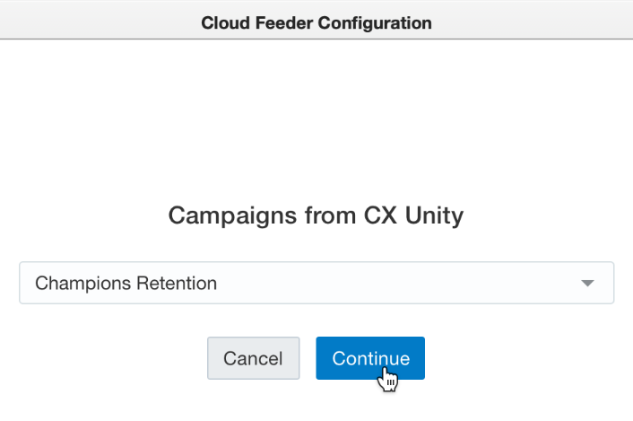The image size is (633, 421).
Task: Click the gray Cancel button left of Continue
Action: (x=253, y=358)
